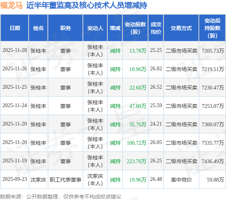Click the 职工代表董事 position cell

66,180
